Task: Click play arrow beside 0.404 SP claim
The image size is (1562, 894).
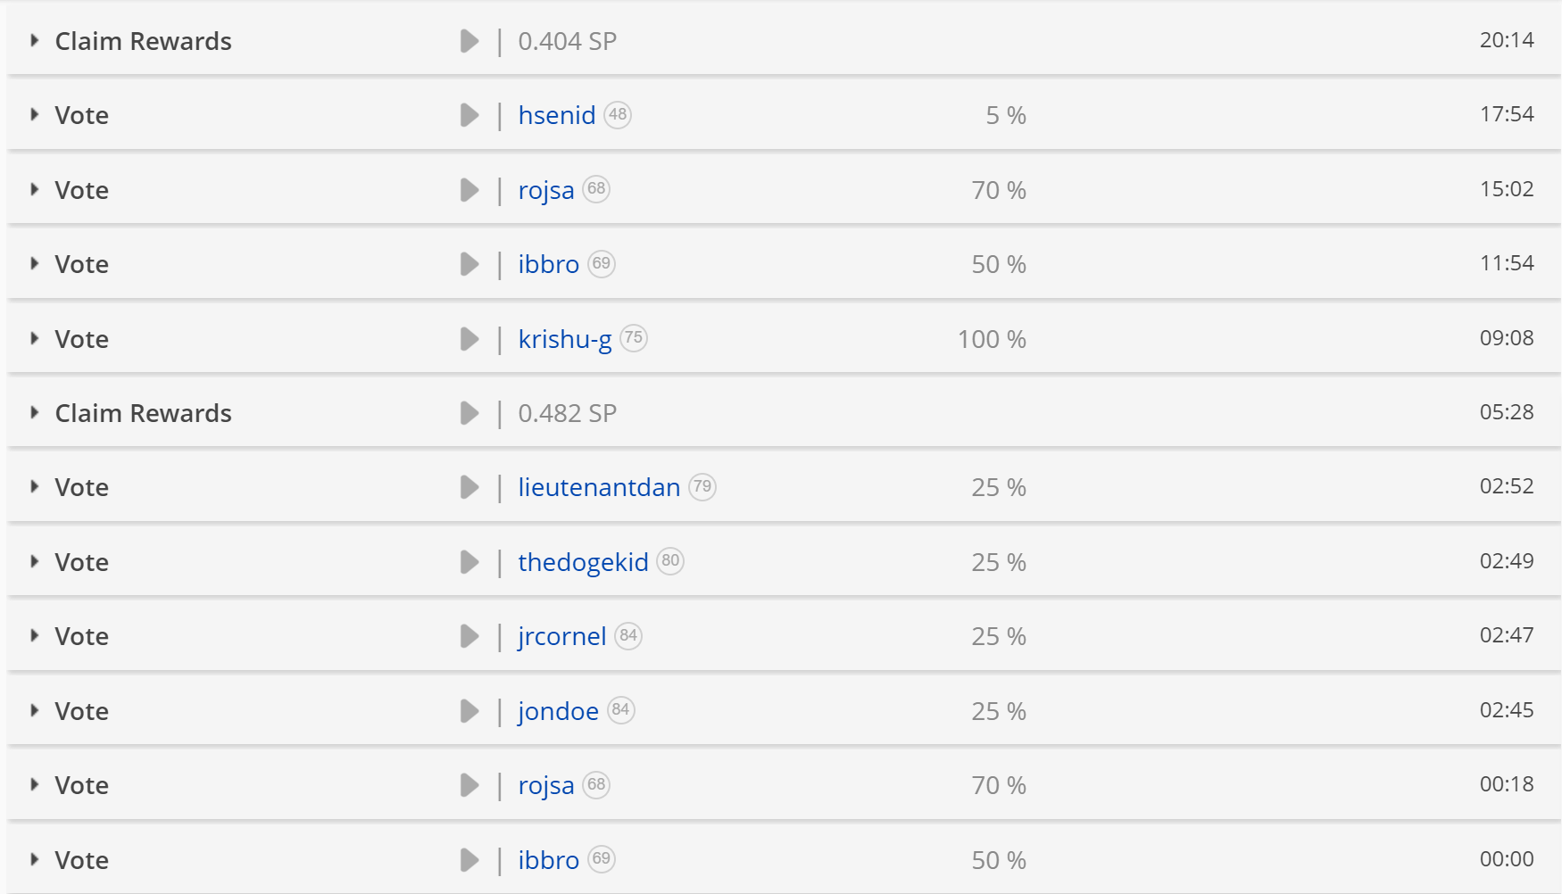Action: click(x=469, y=41)
